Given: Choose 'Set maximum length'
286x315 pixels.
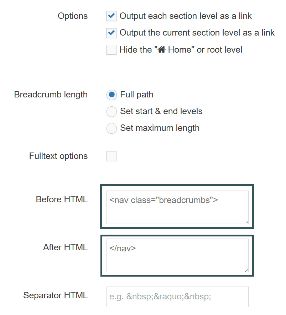Looking at the screenshot, I should (111, 128).
